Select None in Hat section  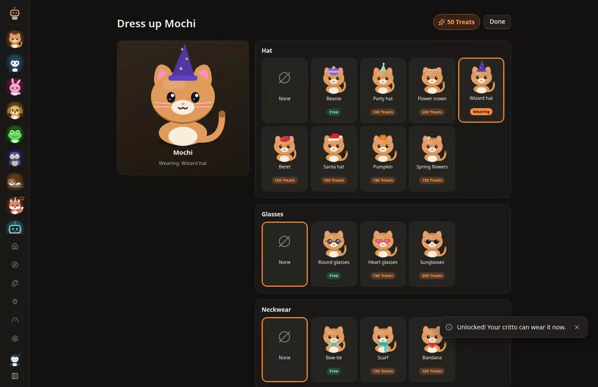coord(285,90)
